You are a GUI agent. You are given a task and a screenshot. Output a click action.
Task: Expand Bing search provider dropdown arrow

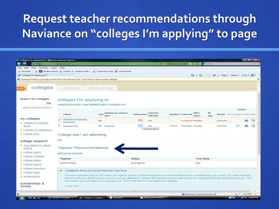(x=259, y=64)
